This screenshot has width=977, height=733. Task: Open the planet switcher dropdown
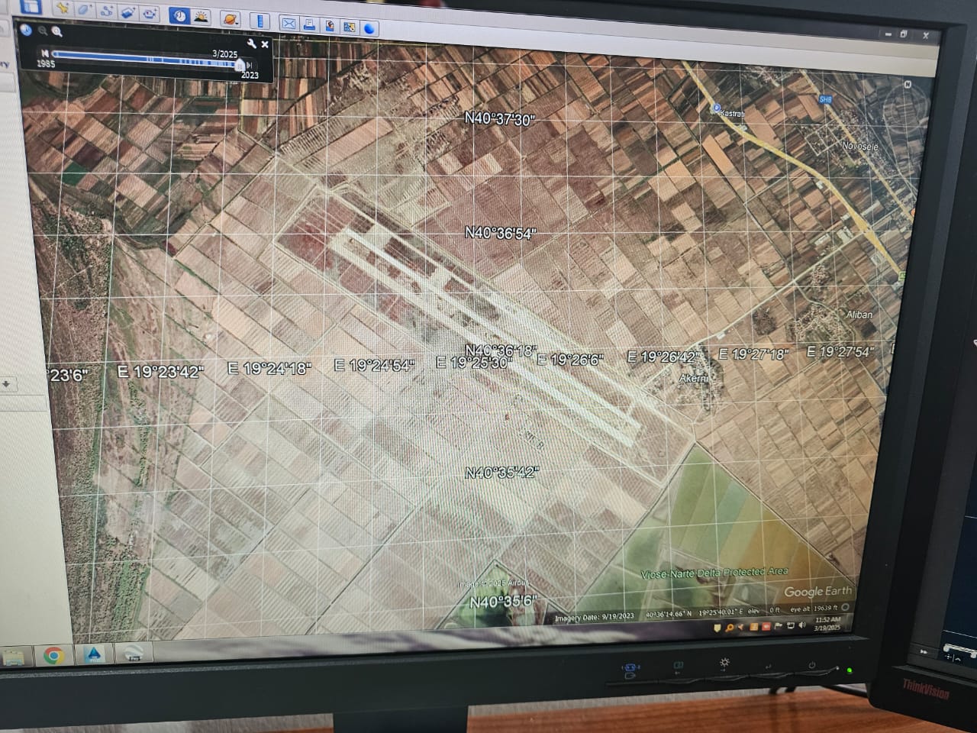[x=230, y=19]
